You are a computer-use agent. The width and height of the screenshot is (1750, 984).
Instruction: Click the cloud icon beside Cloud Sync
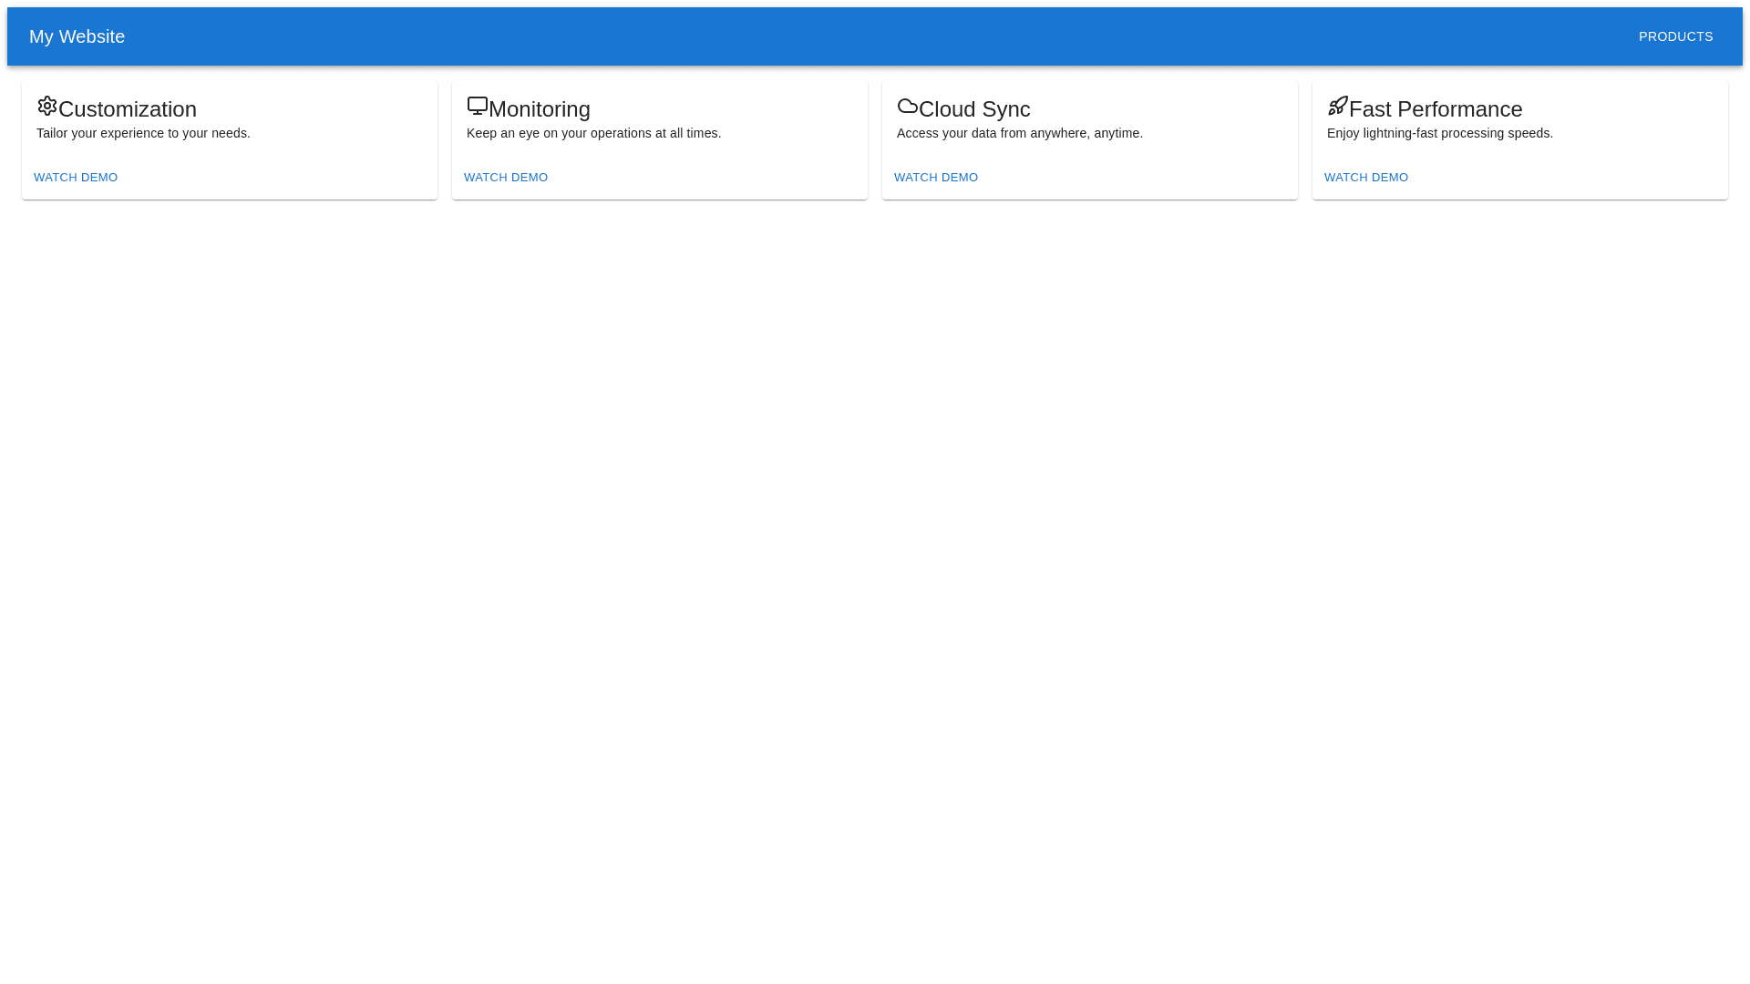908,106
